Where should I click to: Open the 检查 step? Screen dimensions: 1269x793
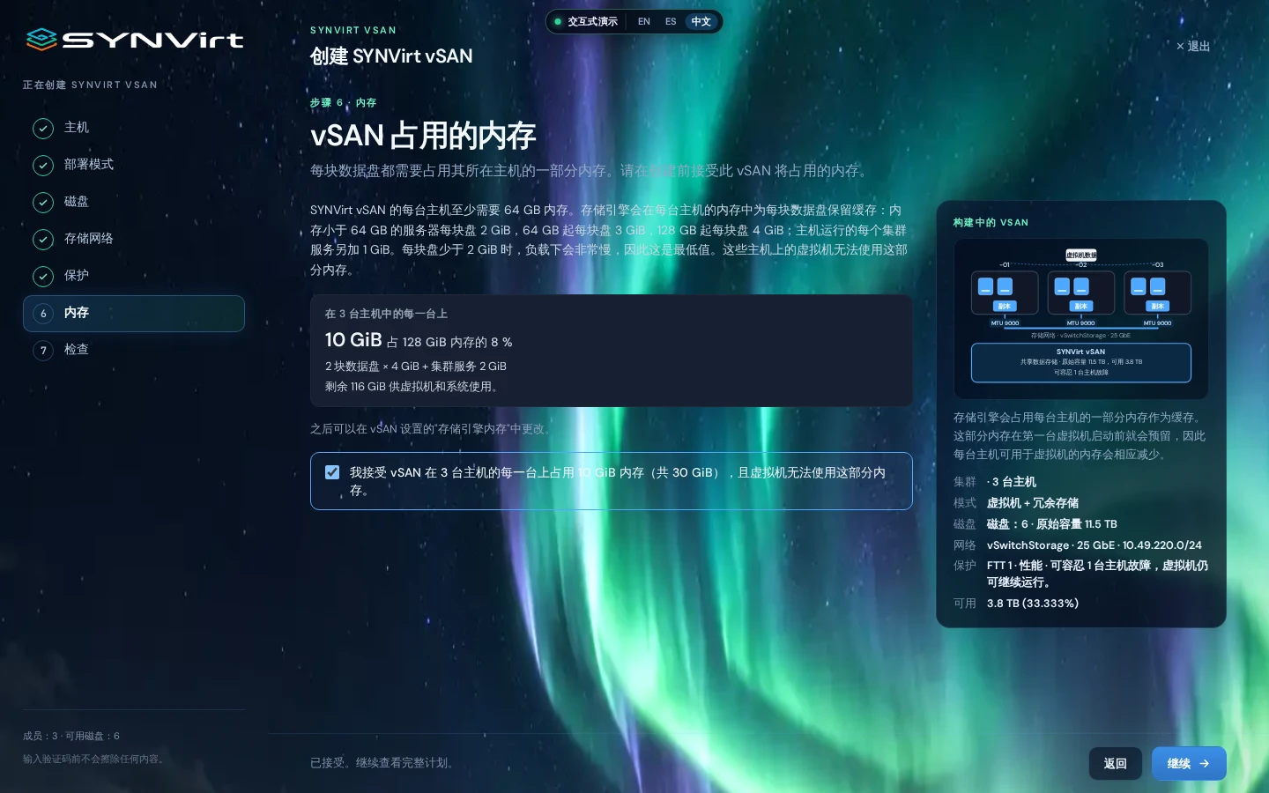tap(134, 350)
